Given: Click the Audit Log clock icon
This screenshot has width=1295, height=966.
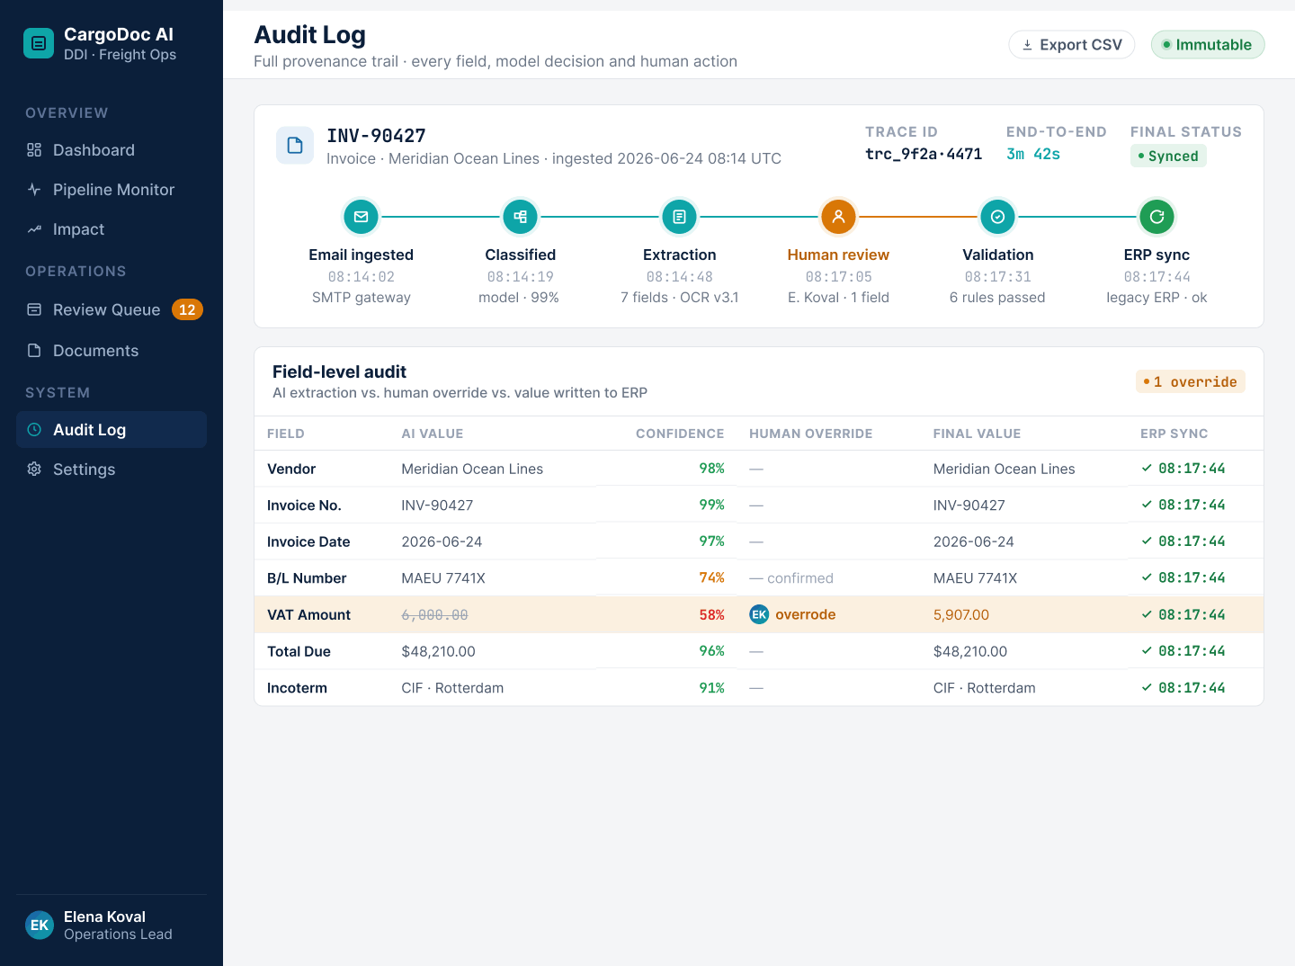Looking at the screenshot, I should pos(34,430).
